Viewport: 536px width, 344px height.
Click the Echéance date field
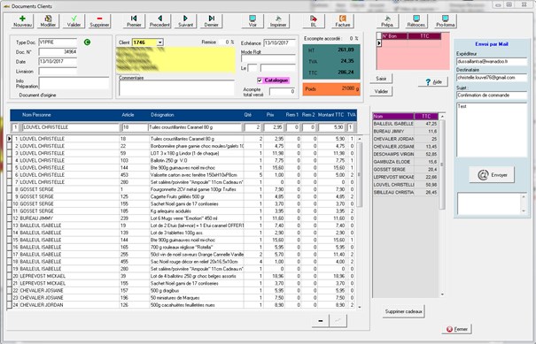point(280,43)
